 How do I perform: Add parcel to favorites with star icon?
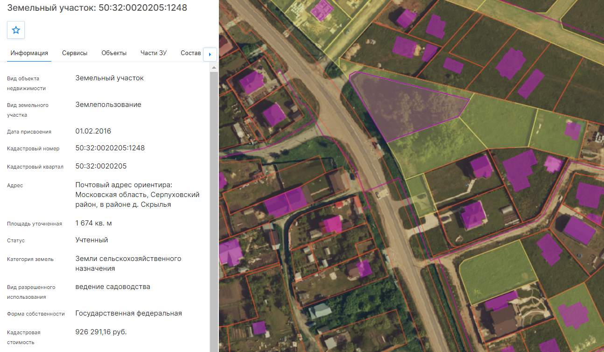coord(16,30)
